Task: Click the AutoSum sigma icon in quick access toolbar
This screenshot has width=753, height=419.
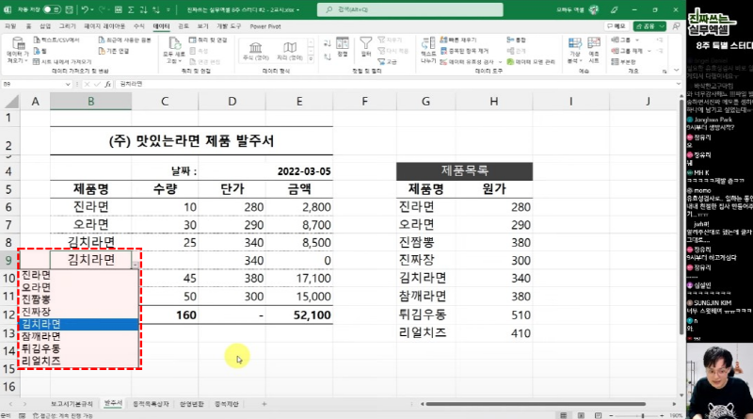Action: 131,9
